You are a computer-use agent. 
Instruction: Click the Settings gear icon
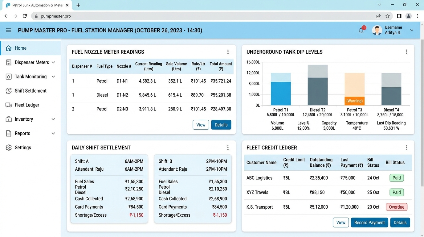(x=9, y=148)
